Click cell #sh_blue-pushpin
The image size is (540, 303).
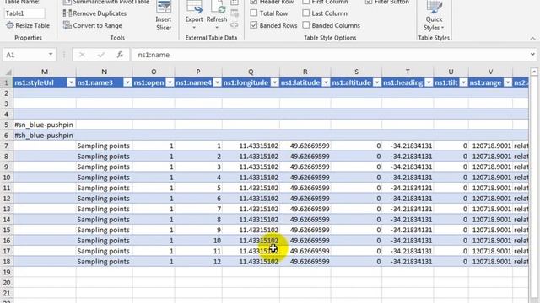click(x=45, y=136)
